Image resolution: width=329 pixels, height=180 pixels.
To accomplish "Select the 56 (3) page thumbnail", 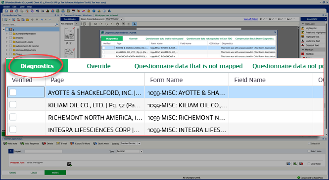I will pyautogui.click(x=69, y=35).
